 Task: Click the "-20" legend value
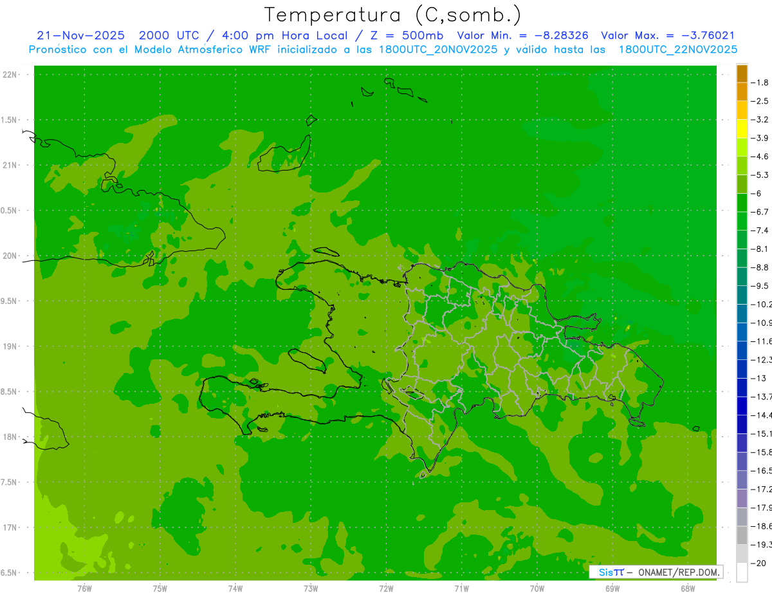759,563
